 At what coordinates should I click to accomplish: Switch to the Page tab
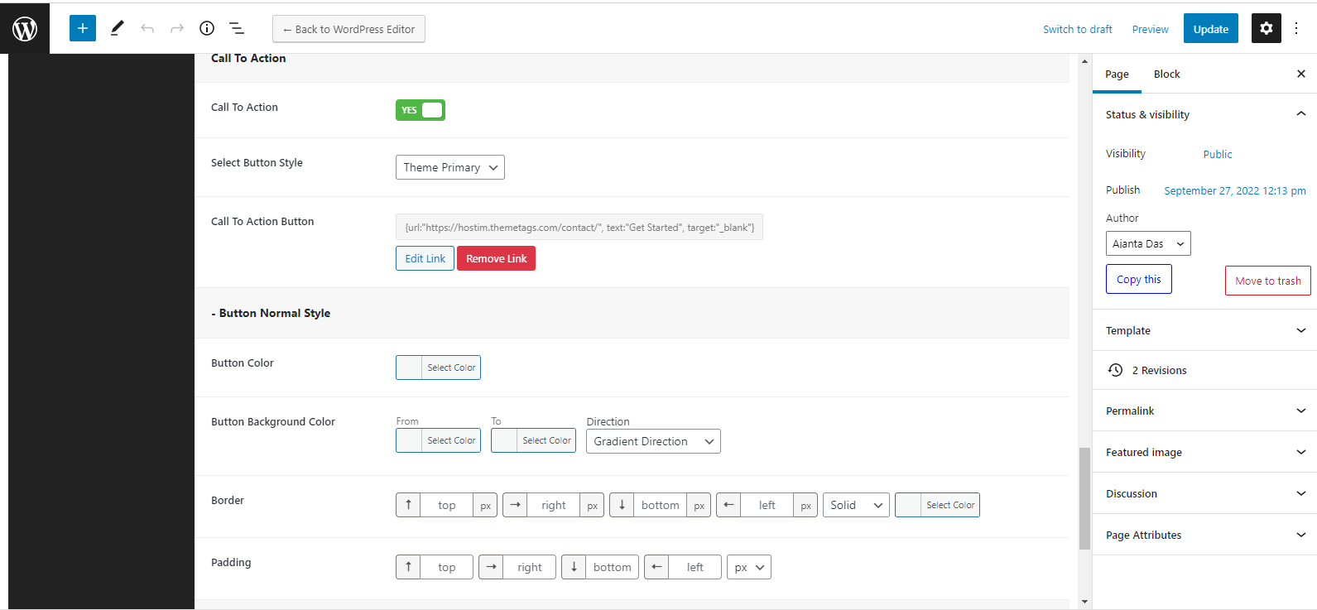[1117, 74]
